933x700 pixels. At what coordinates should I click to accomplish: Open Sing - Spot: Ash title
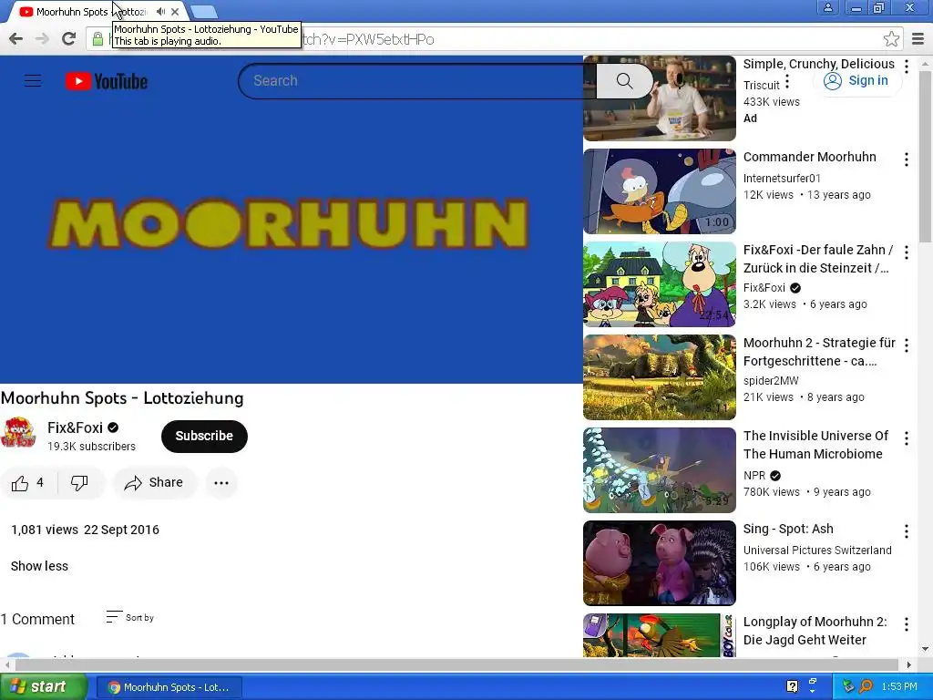pyautogui.click(x=788, y=529)
